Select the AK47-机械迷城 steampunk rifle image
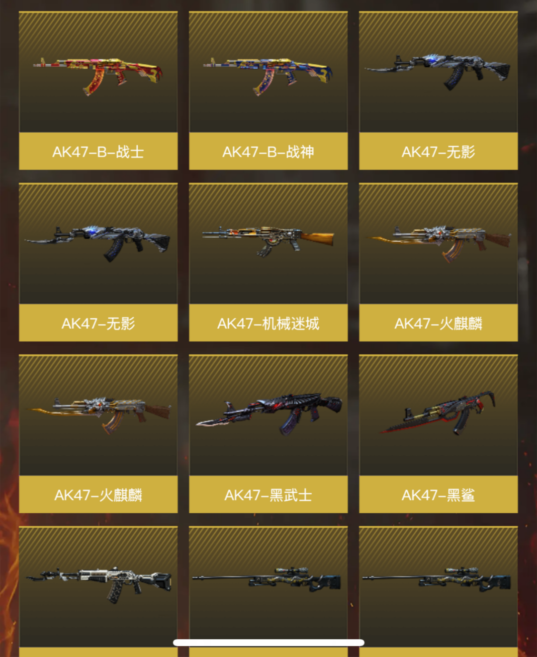 [x=268, y=241]
